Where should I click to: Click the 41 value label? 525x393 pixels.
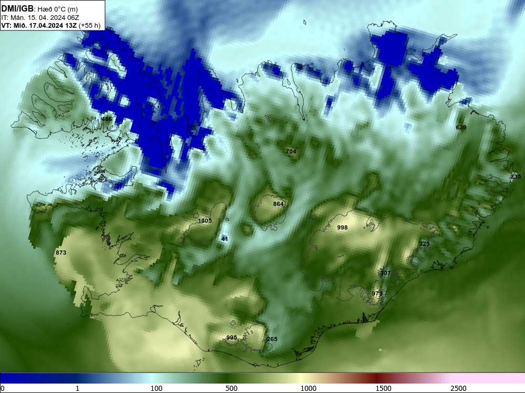click(225, 239)
